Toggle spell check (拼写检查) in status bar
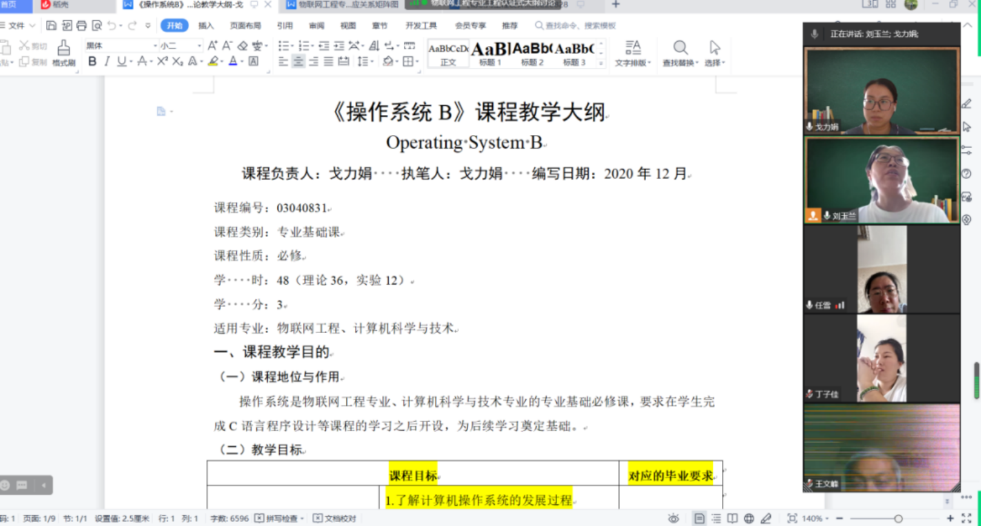Image resolution: width=981 pixels, height=526 pixels. tap(279, 518)
